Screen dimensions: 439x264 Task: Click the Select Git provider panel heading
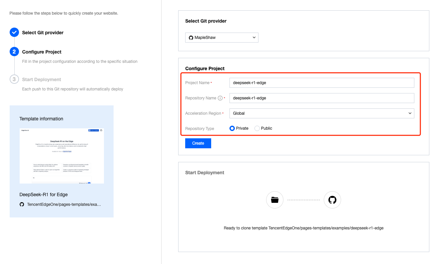point(206,21)
